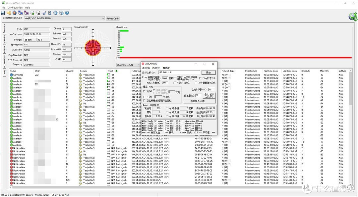The width and height of the screenshot is (358, 197).
Task: Open the 帮助(E) menu in ATKKPING
Action: click(x=166, y=68)
